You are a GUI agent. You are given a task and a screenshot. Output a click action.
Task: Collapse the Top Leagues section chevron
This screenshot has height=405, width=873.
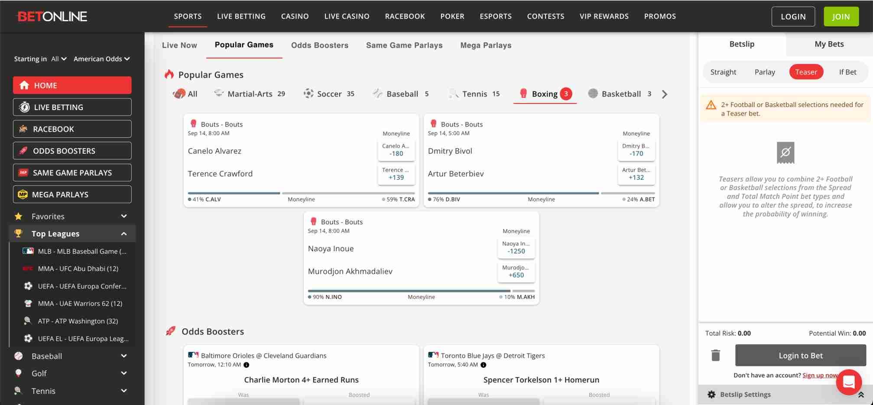(124, 234)
